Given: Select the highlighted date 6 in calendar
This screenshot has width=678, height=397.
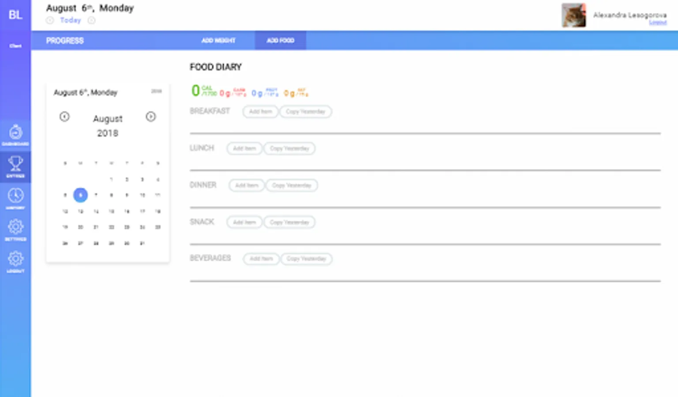Looking at the screenshot, I should click(x=80, y=195).
